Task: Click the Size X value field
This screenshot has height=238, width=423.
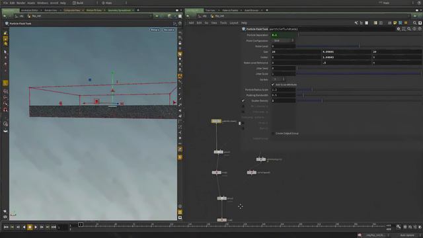Action: coord(296,52)
